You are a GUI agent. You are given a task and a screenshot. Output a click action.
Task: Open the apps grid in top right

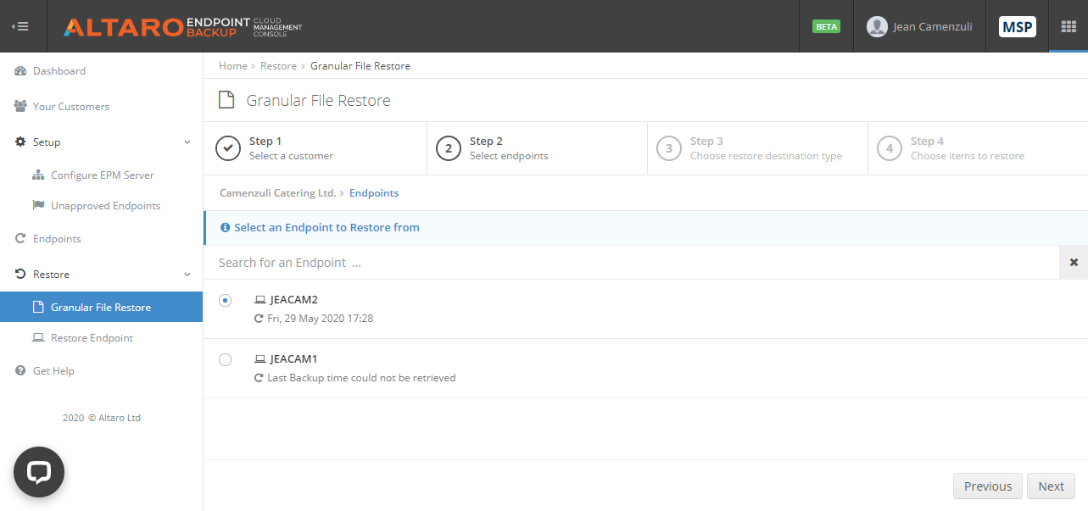tap(1068, 26)
